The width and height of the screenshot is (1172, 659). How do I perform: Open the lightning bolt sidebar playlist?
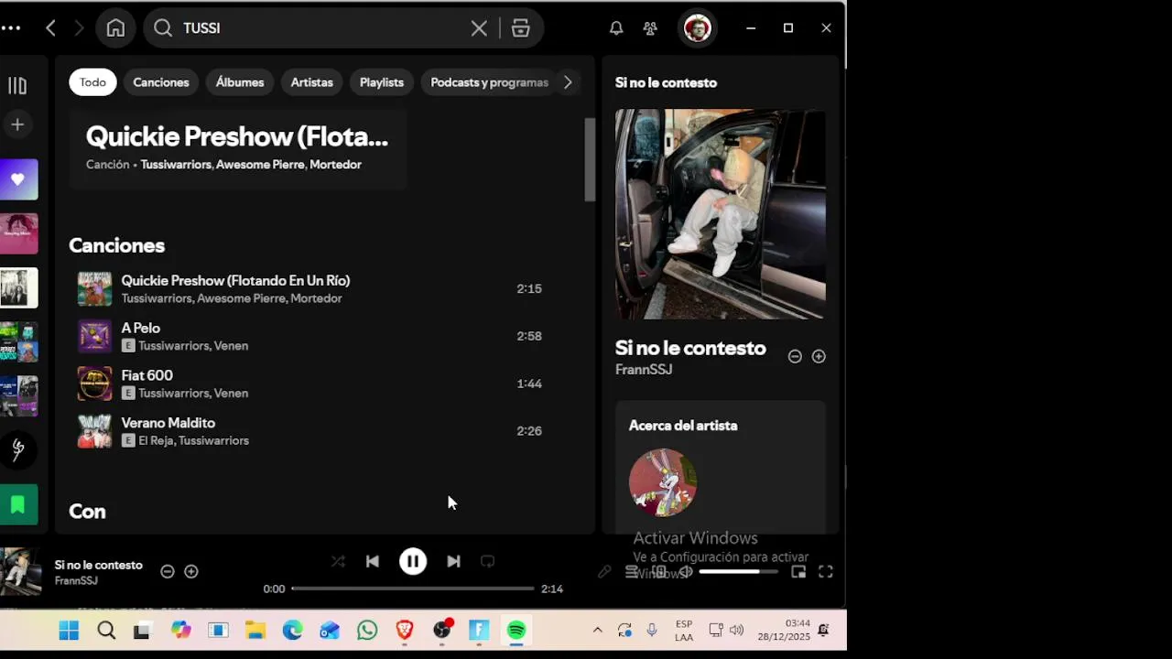tap(18, 449)
